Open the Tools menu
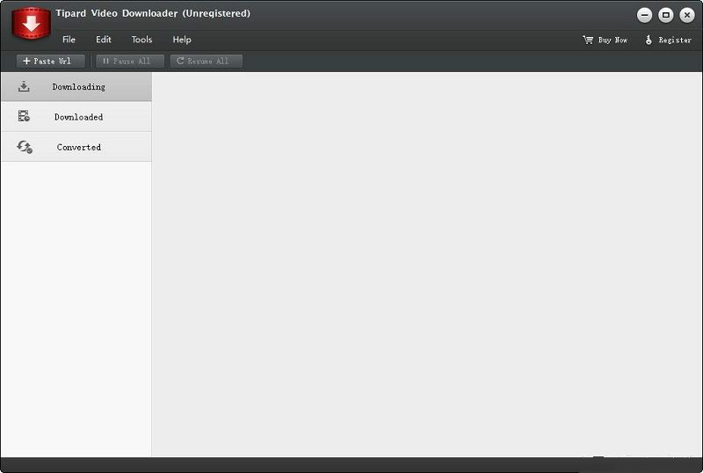 pos(141,40)
